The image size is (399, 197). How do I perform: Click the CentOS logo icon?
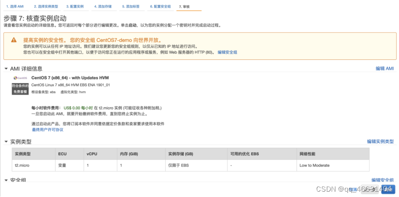20,78
